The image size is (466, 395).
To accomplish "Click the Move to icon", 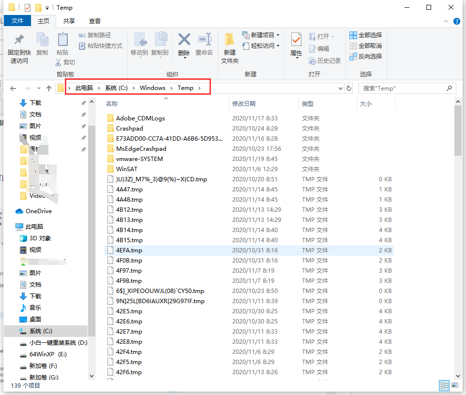I will (x=139, y=40).
